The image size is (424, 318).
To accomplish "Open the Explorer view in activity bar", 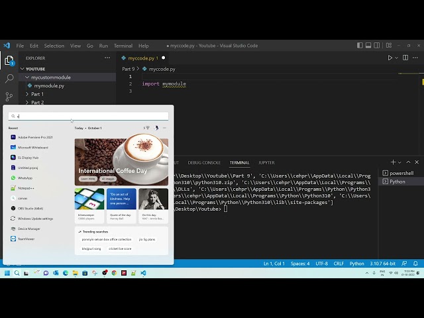I will coord(9,60).
